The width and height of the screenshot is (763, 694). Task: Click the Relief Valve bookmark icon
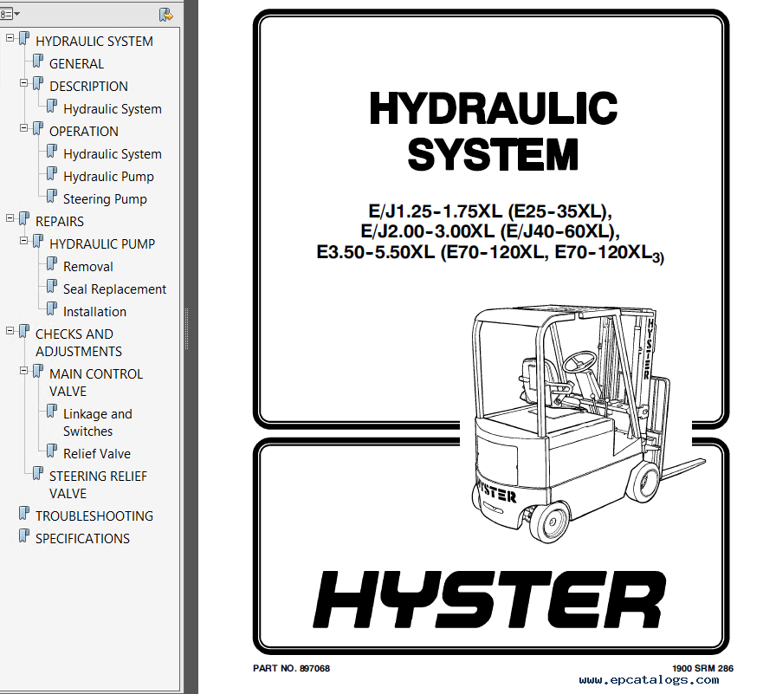click(x=52, y=451)
